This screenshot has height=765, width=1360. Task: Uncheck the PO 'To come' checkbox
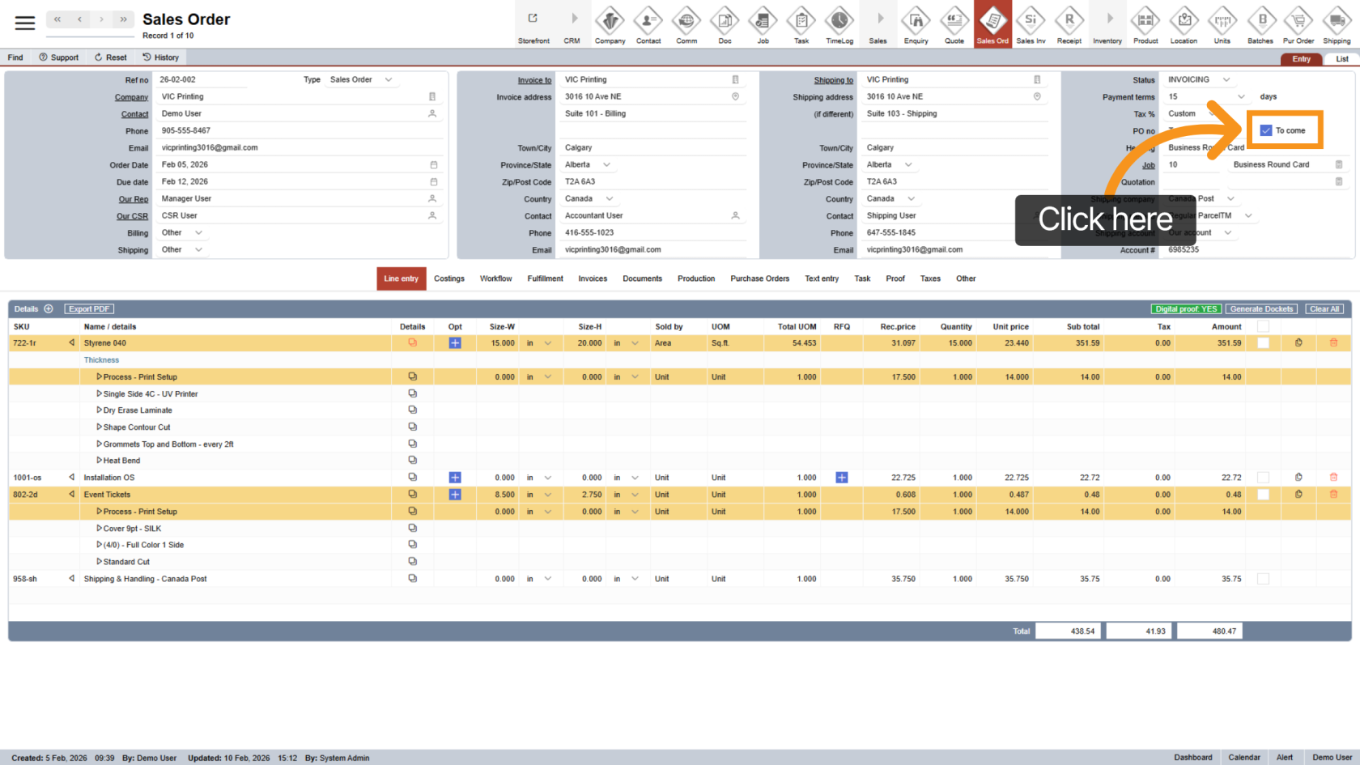point(1266,130)
